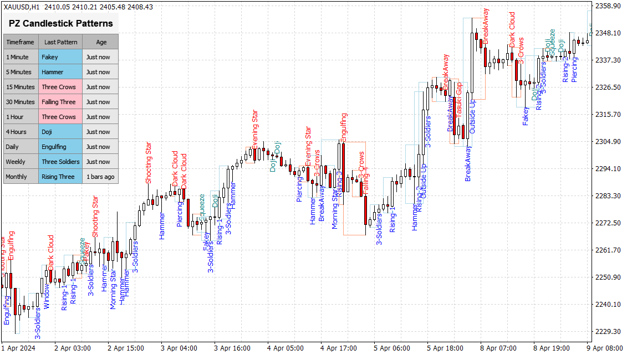Click the 2315.70 price axis label
The image size is (627, 355).
coord(608,115)
